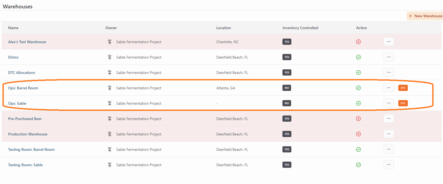The height and width of the screenshot is (184, 443).
Task: Open the Pre-Purchased Beer warehouse
Action: 25,119
